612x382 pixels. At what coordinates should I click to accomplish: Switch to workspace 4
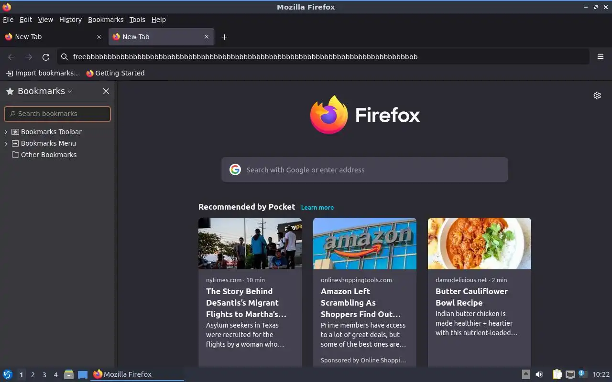coord(55,375)
